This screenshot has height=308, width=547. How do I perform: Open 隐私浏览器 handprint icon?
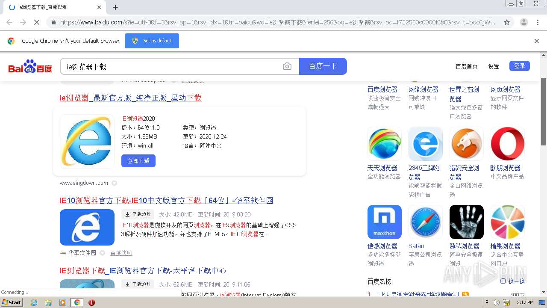tap(467, 222)
